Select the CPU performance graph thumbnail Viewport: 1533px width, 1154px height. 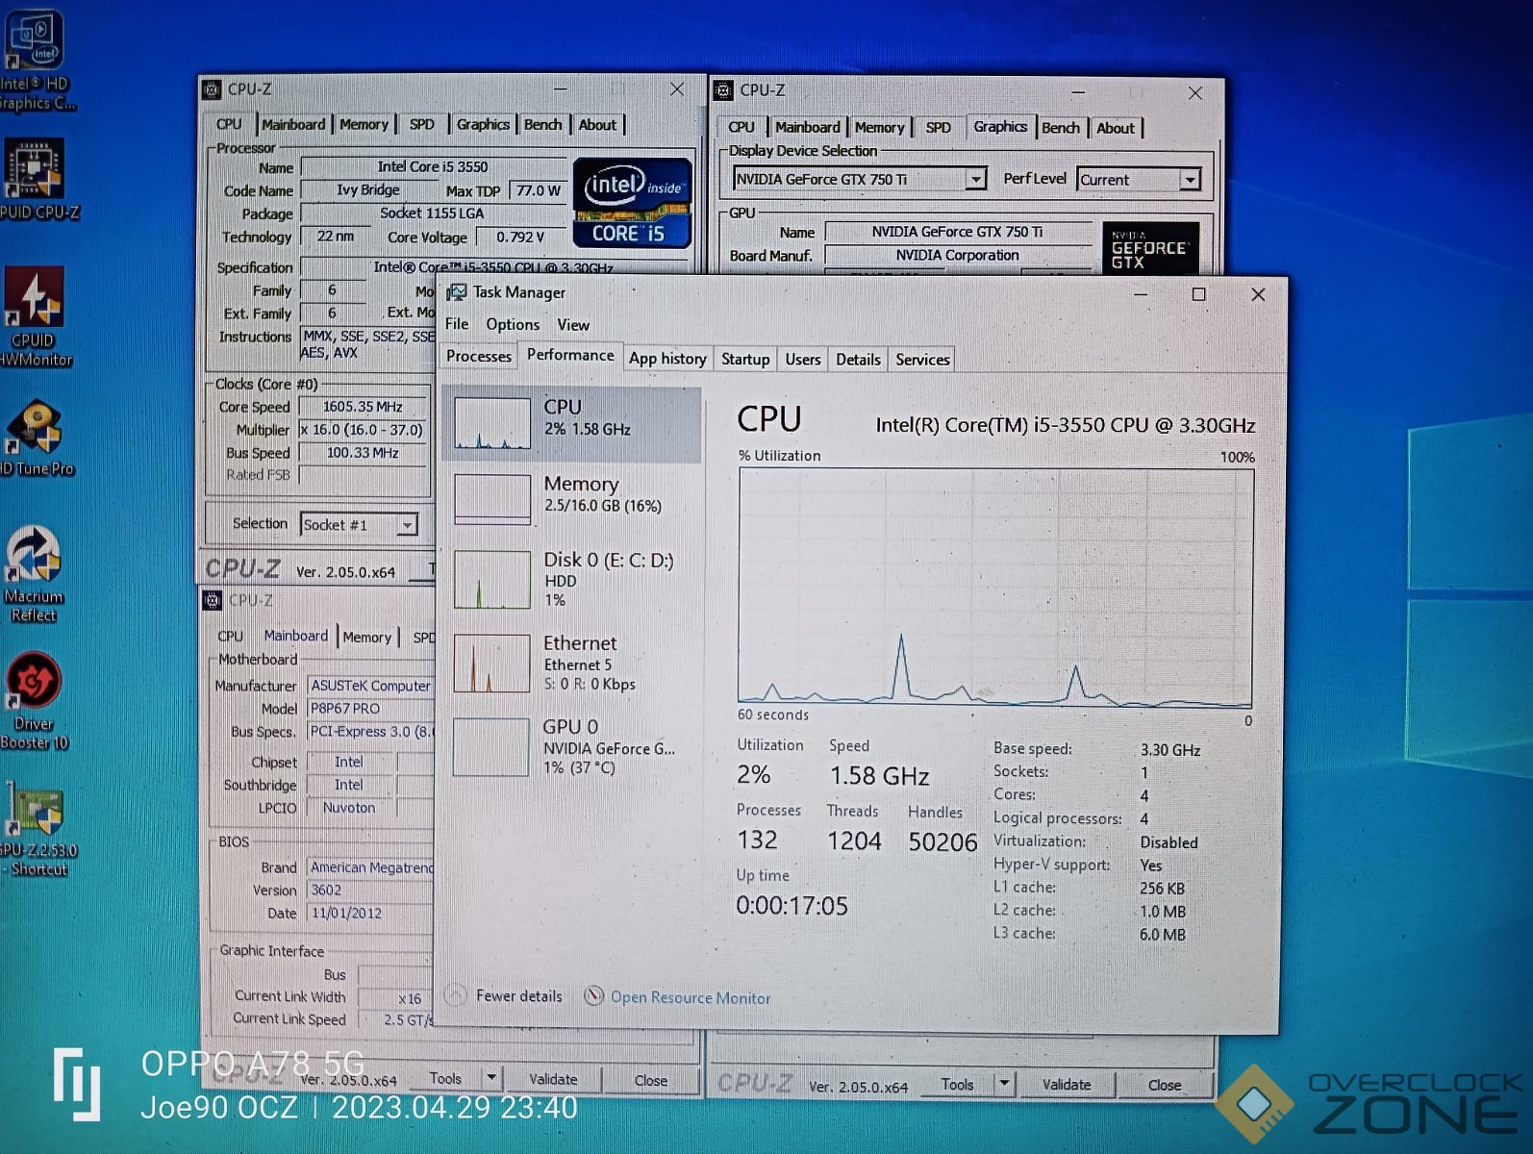pos(491,423)
